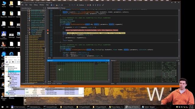Open the File menu in dnSpy
Screen dimensions: 195x109
[22, 5]
